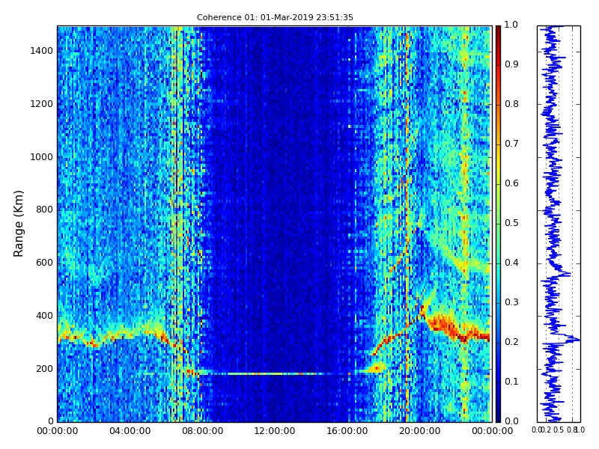Image resolution: width=599 pixels, height=449 pixels.
Task: Click the 'Range (Km)' y-axis label
Action: (x=18, y=224)
